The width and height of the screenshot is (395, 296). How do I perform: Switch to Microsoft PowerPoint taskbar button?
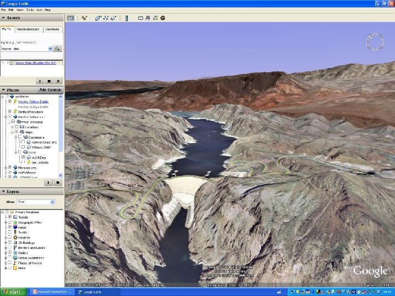point(53,292)
